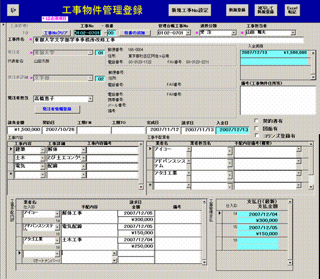This screenshot has height=279, width=320.
Task: Select the 建築 row record selector
Action: [11, 149]
